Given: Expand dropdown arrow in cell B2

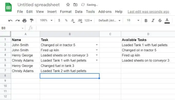Looking at the screenshot, I should coord(97,45).
